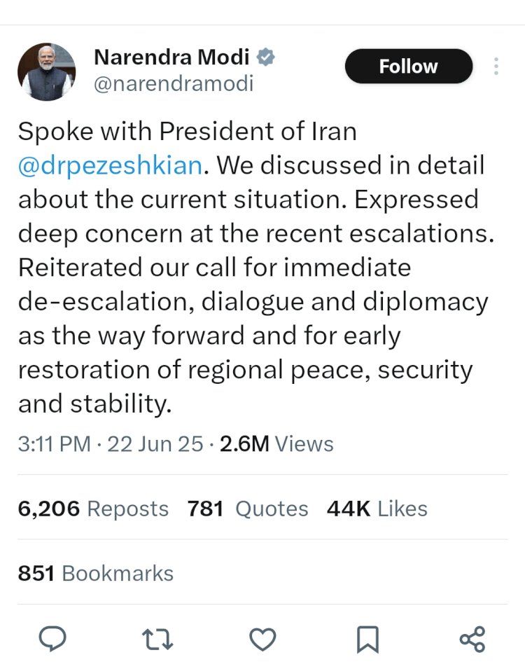525x669 pixels.
Task: Open the @narendramodi handle
Action: click(x=174, y=83)
